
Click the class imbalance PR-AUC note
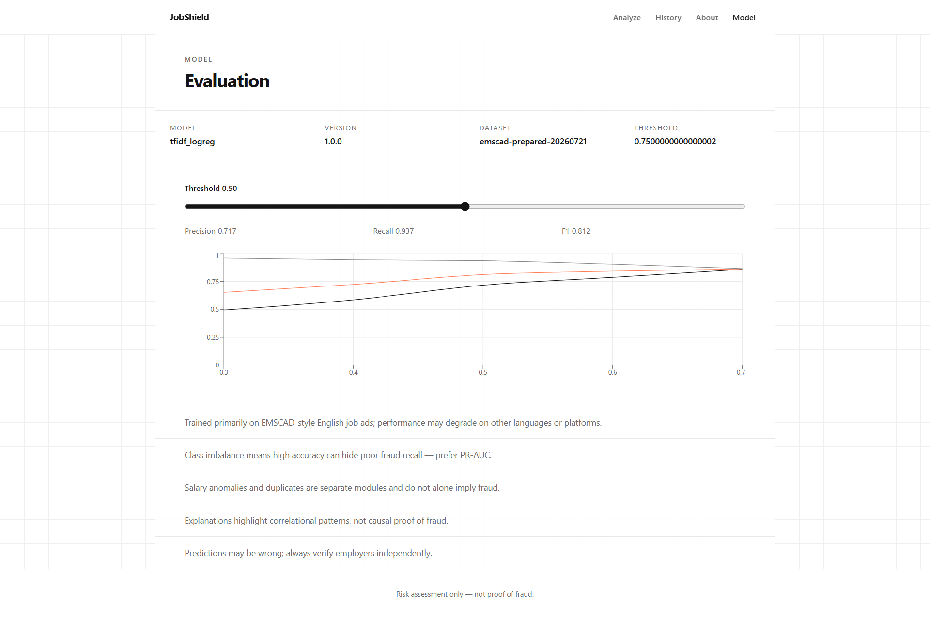coord(338,455)
